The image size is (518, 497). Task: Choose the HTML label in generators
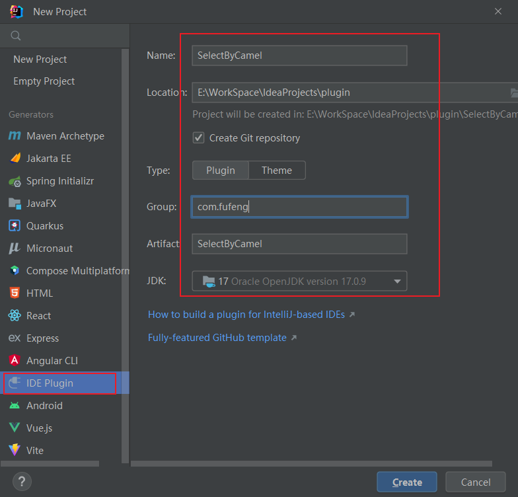tap(40, 293)
